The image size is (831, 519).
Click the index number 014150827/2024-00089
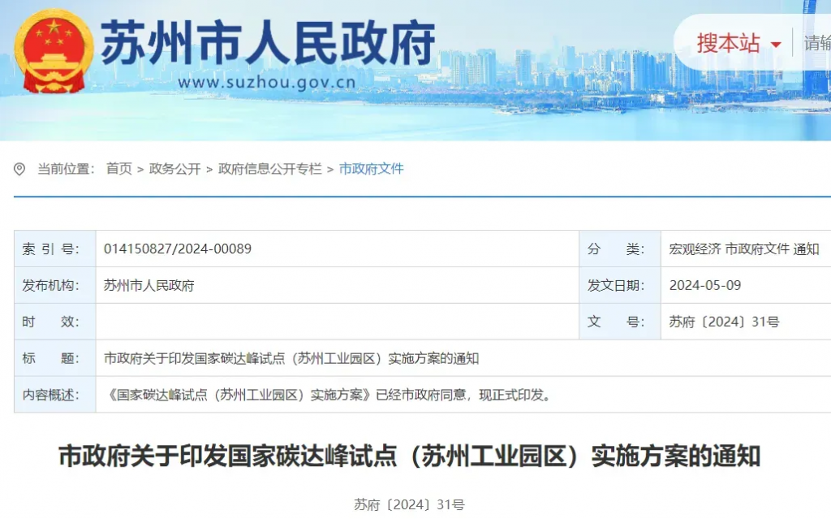coord(178,249)
